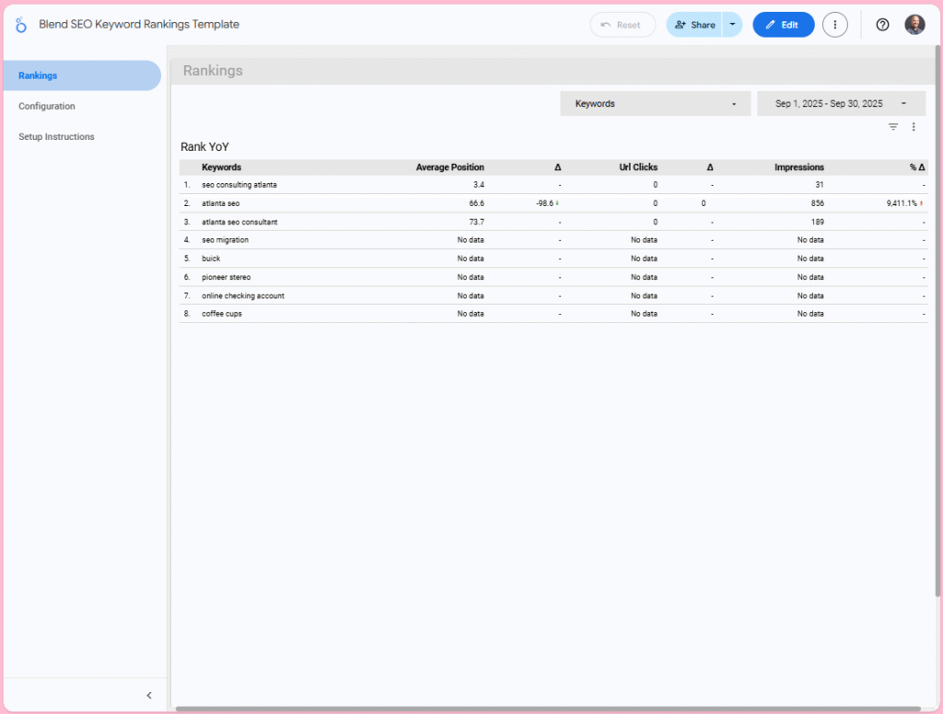Collapse the left sidebar with the chevron
The image size is (943, 714).
(149, 695)
